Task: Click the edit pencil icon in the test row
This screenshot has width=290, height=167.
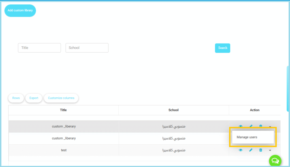Action: coord(251,150)
